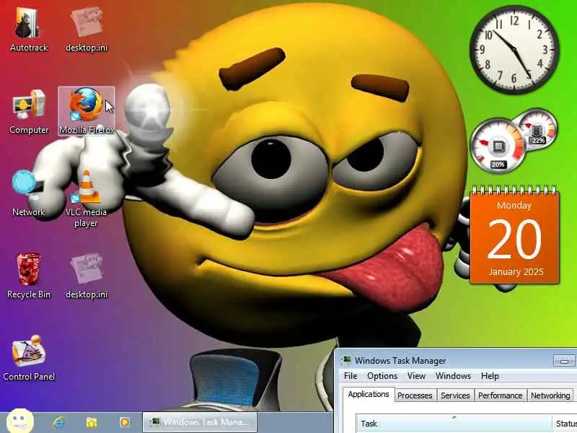Minimize the Windows Task Manager window
This screenshot has width=577, height=433.
(x=564, y=361)
